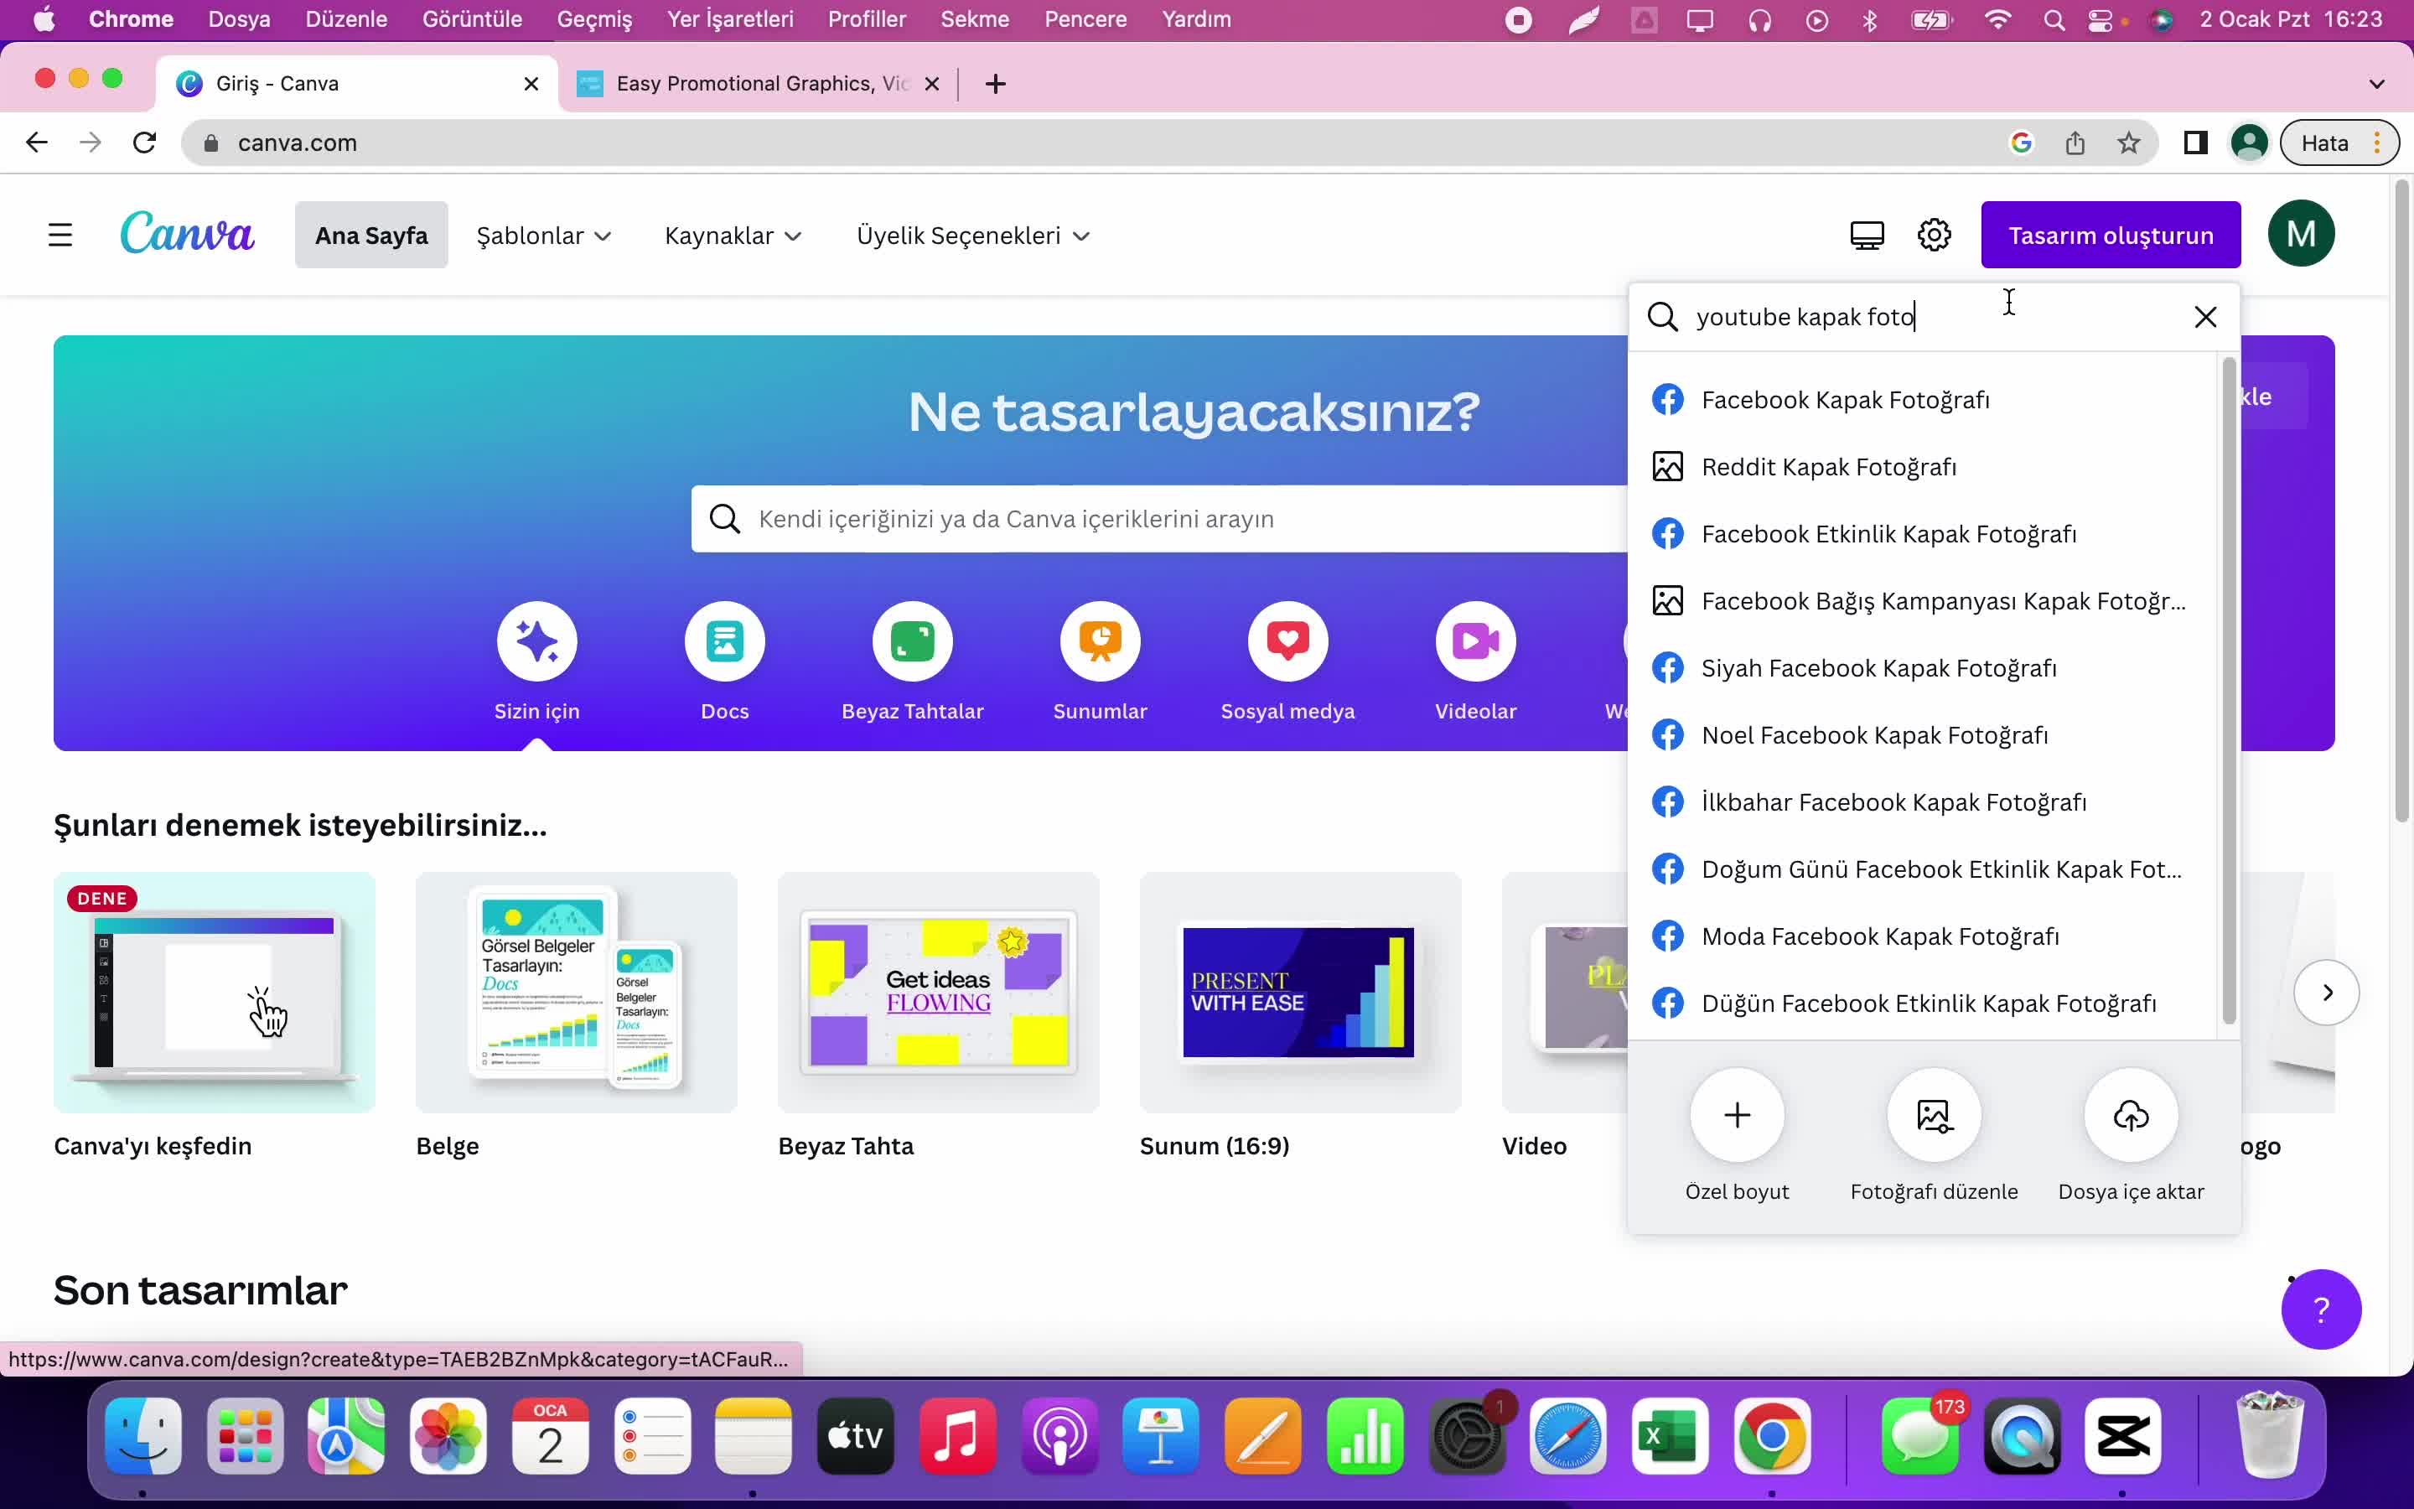Viewport: 2414px width, 1509px height.
Task: Click Tasarım oluşturun button
Action: pos(2111,236)
